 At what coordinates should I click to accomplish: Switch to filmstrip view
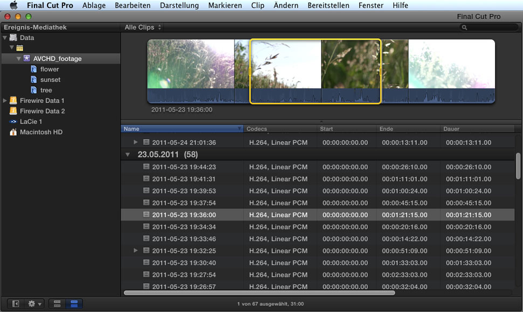pyautogui.click(x=57, y=304)
